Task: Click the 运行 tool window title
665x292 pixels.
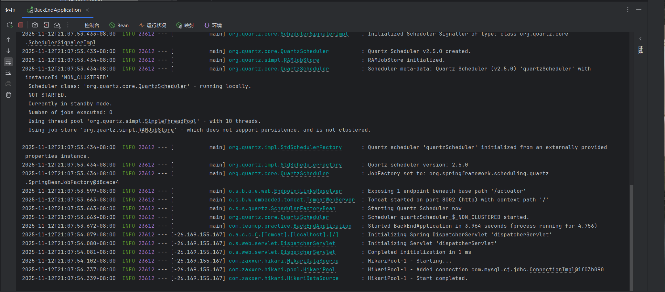Action: point(10,10)
